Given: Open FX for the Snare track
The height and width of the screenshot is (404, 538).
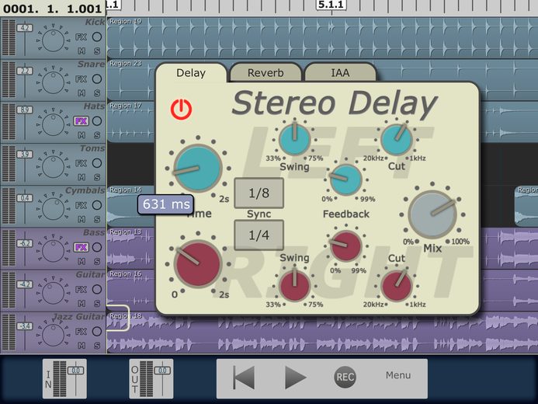Looking at the screenshot, I should click(81, 79).
